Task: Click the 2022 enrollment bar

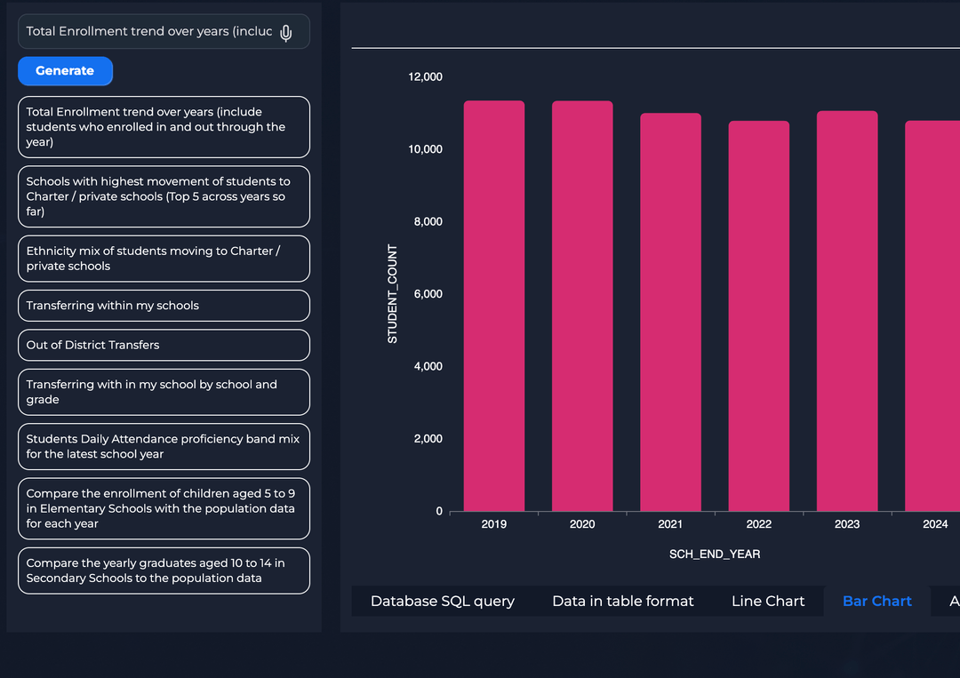Action: coord(758,316)
